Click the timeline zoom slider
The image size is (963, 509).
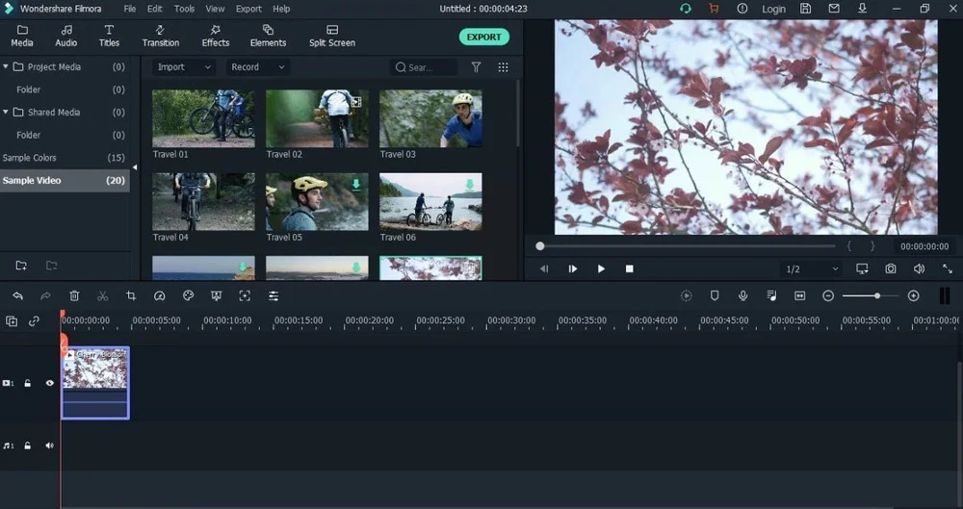tap(875, 296)
